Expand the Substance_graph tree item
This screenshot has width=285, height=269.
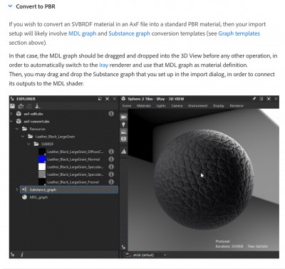[17, 189]
